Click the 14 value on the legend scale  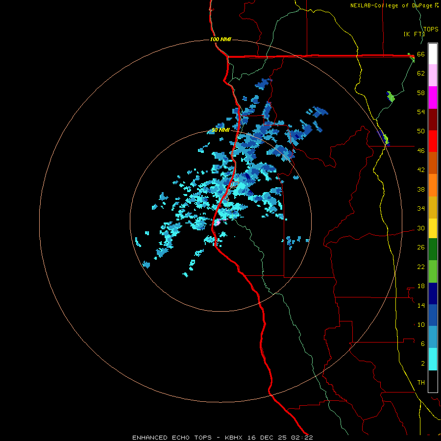click(x=421, y=305)
